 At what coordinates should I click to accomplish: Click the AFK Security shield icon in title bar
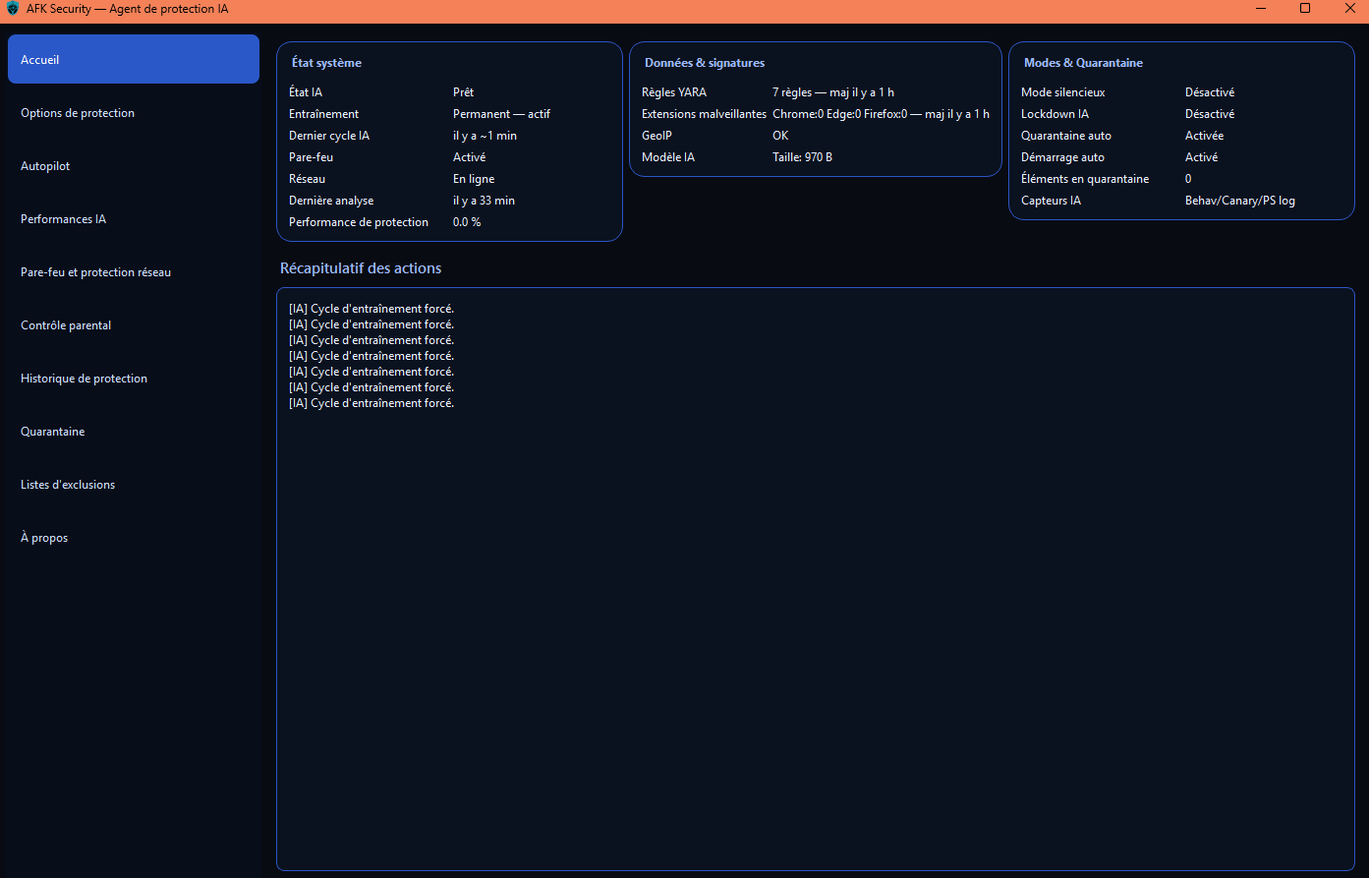click(x=13, y=9)
